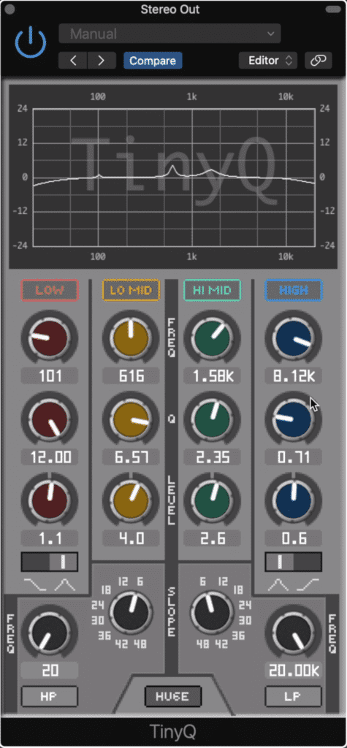Click the HIGH band frequency knob
Screen dimensions: 347x748
294,337
